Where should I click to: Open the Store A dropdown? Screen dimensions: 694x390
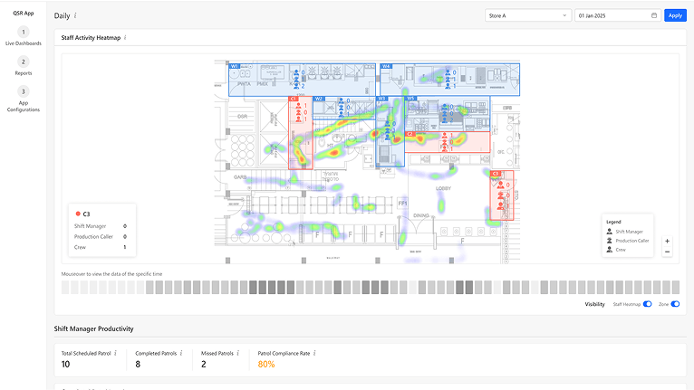pos(527,15)
